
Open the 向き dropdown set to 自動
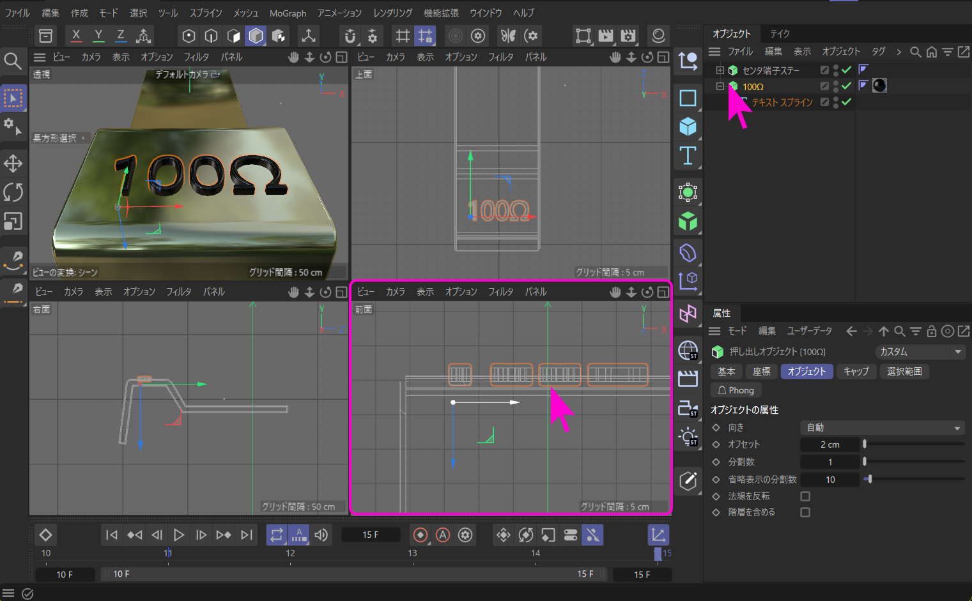[x=882, y=428]
